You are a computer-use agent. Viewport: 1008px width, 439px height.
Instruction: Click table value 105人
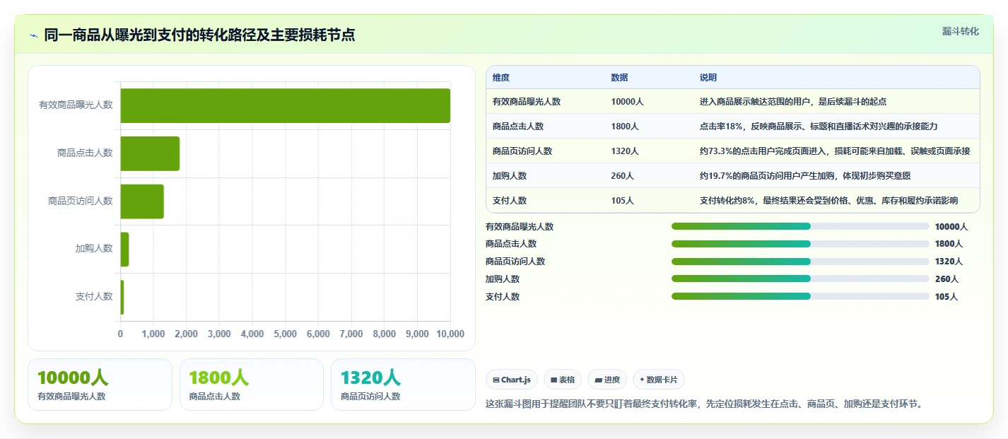tap(623, 201)
